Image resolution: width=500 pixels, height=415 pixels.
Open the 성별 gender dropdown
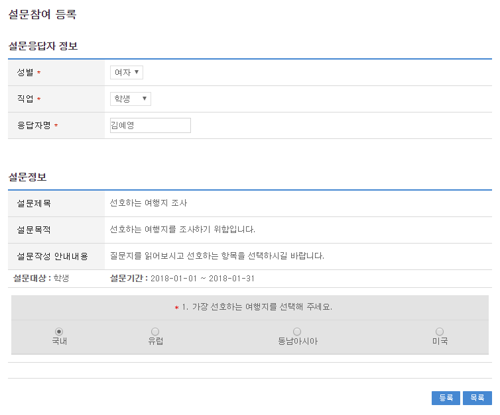126,73
